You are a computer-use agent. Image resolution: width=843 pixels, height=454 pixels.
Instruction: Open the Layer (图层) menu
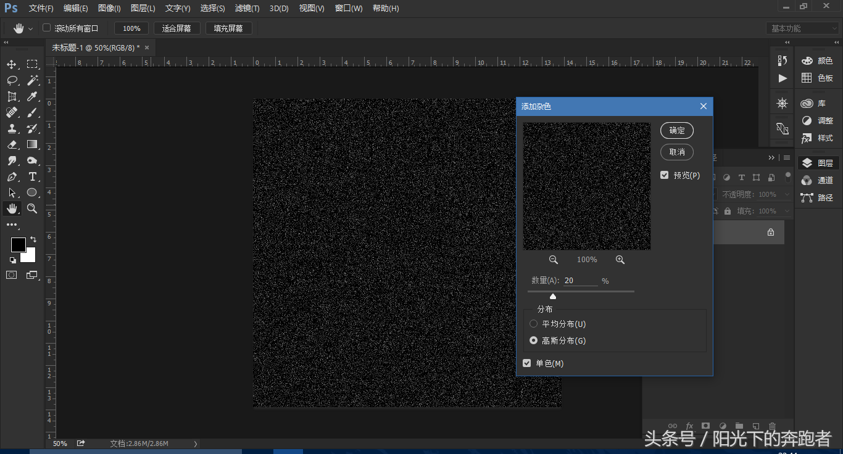pyautogui.click(x=143, y=9)
